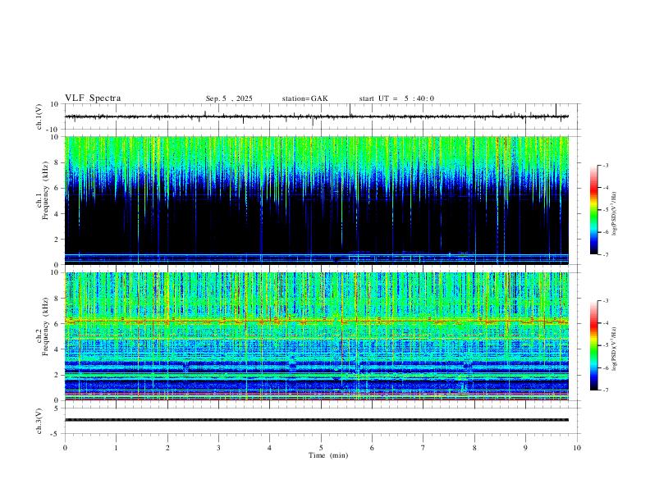Click the ch.1 spectrogram color bar

coord(593,210)
